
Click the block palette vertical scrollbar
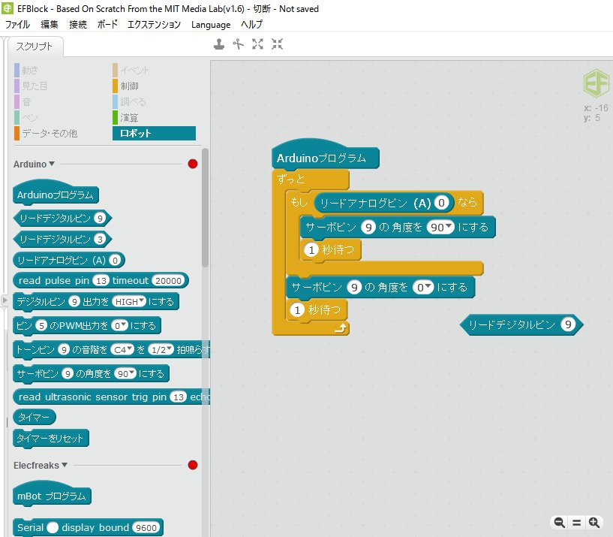click(x=205, y=207)
